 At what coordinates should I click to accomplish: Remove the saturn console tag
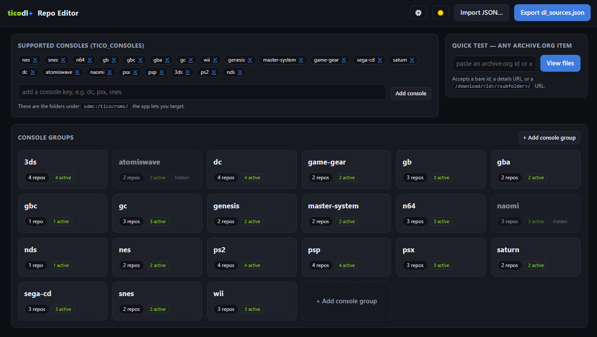pyautogui.click(x=412, y=60)
